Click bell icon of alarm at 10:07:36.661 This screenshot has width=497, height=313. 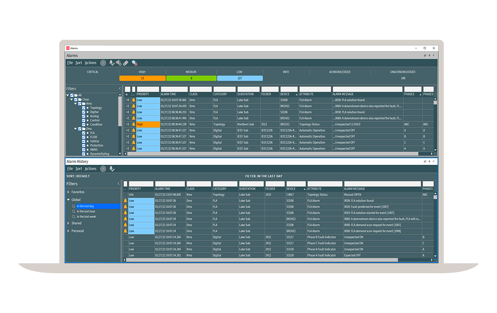[133, 100]
